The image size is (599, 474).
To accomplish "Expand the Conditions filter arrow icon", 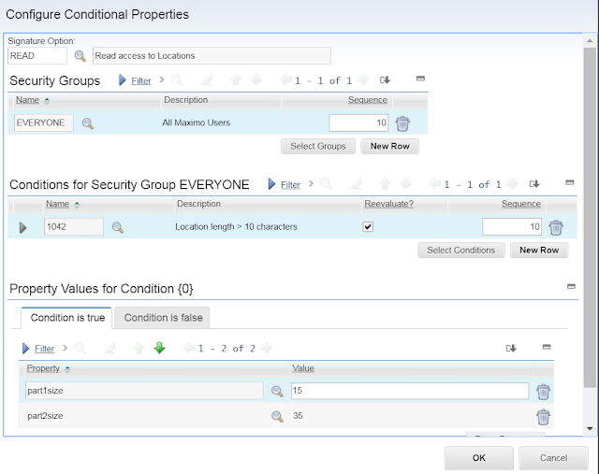I will tap(271, 184).
